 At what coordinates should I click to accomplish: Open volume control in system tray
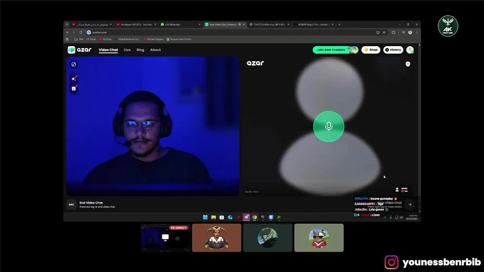(x=401, y=217)
